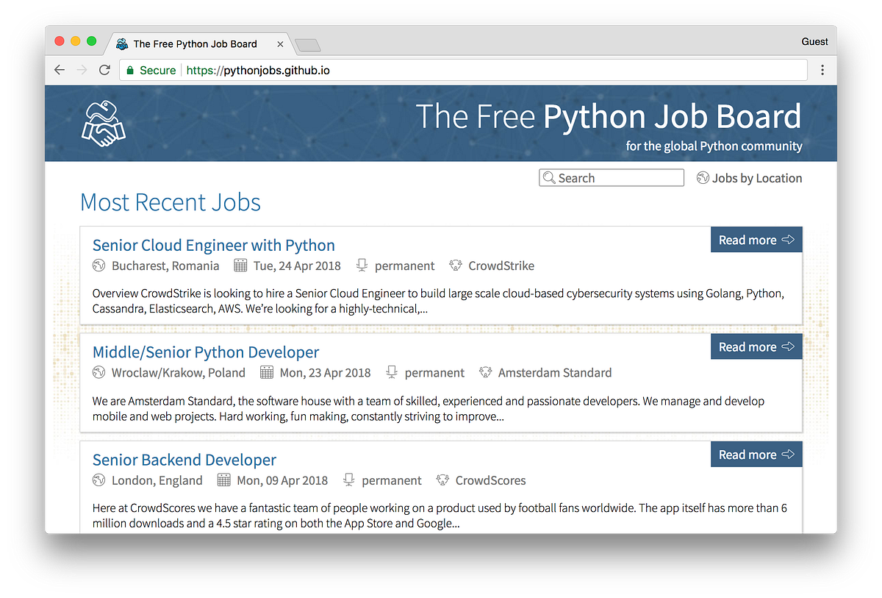
Task: Click the calendar icon beside Tue, 24 Apr 2018
Action: coord(242,266)
